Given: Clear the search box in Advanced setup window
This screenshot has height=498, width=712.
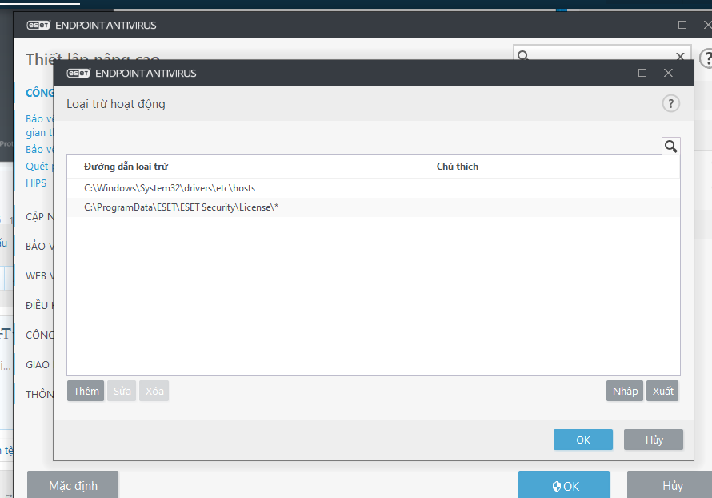Looking at the screenshot, I should click(680, 56).
